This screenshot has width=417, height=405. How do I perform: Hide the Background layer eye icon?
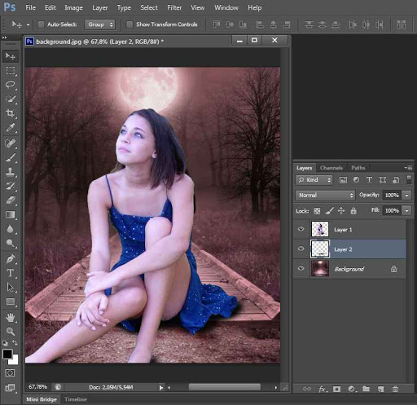point(301,268)
